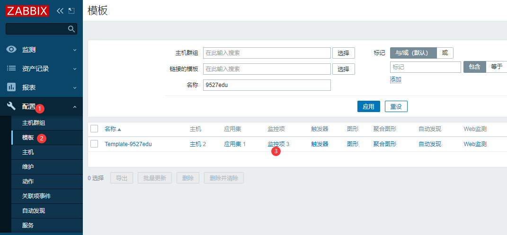Open the 配置 menu

point(41,106)
